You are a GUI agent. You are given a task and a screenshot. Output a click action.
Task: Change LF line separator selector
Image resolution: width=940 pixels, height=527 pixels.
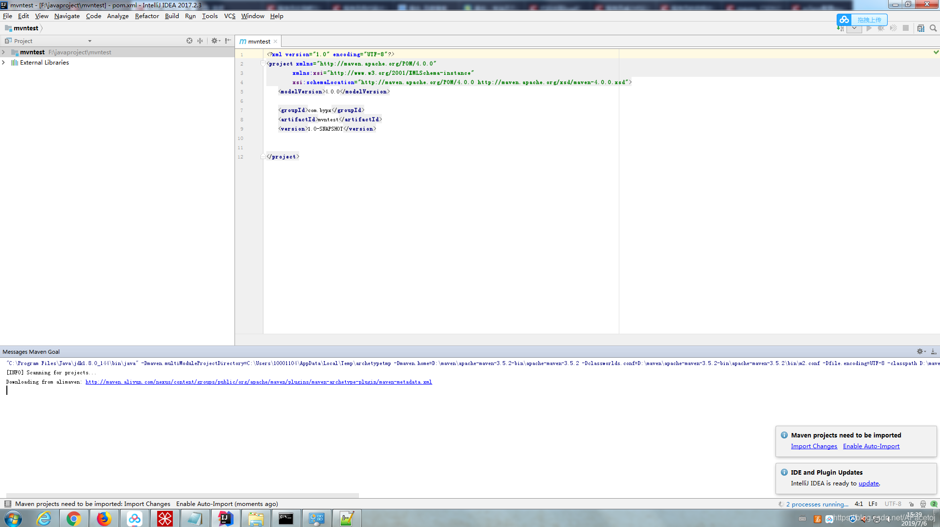[x=873, y=504]
